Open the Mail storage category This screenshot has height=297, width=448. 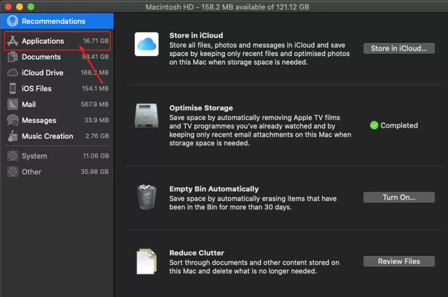(x=58, y=104)
